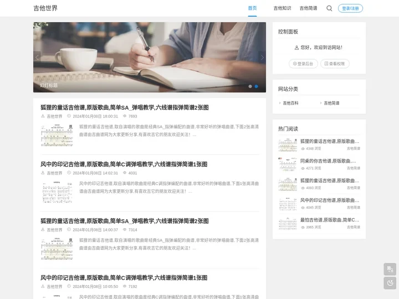Open article 风中的印记吉他谱 posted 14:02:31
This screenshot has height=299, width=399.
(124, 164)
